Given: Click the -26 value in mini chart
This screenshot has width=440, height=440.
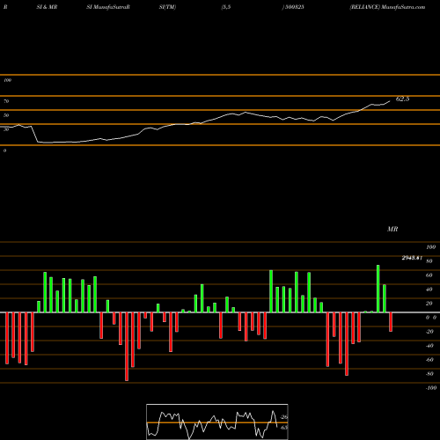Looking at the screenshot, I should pyautogui.click(x=284, y=417).
